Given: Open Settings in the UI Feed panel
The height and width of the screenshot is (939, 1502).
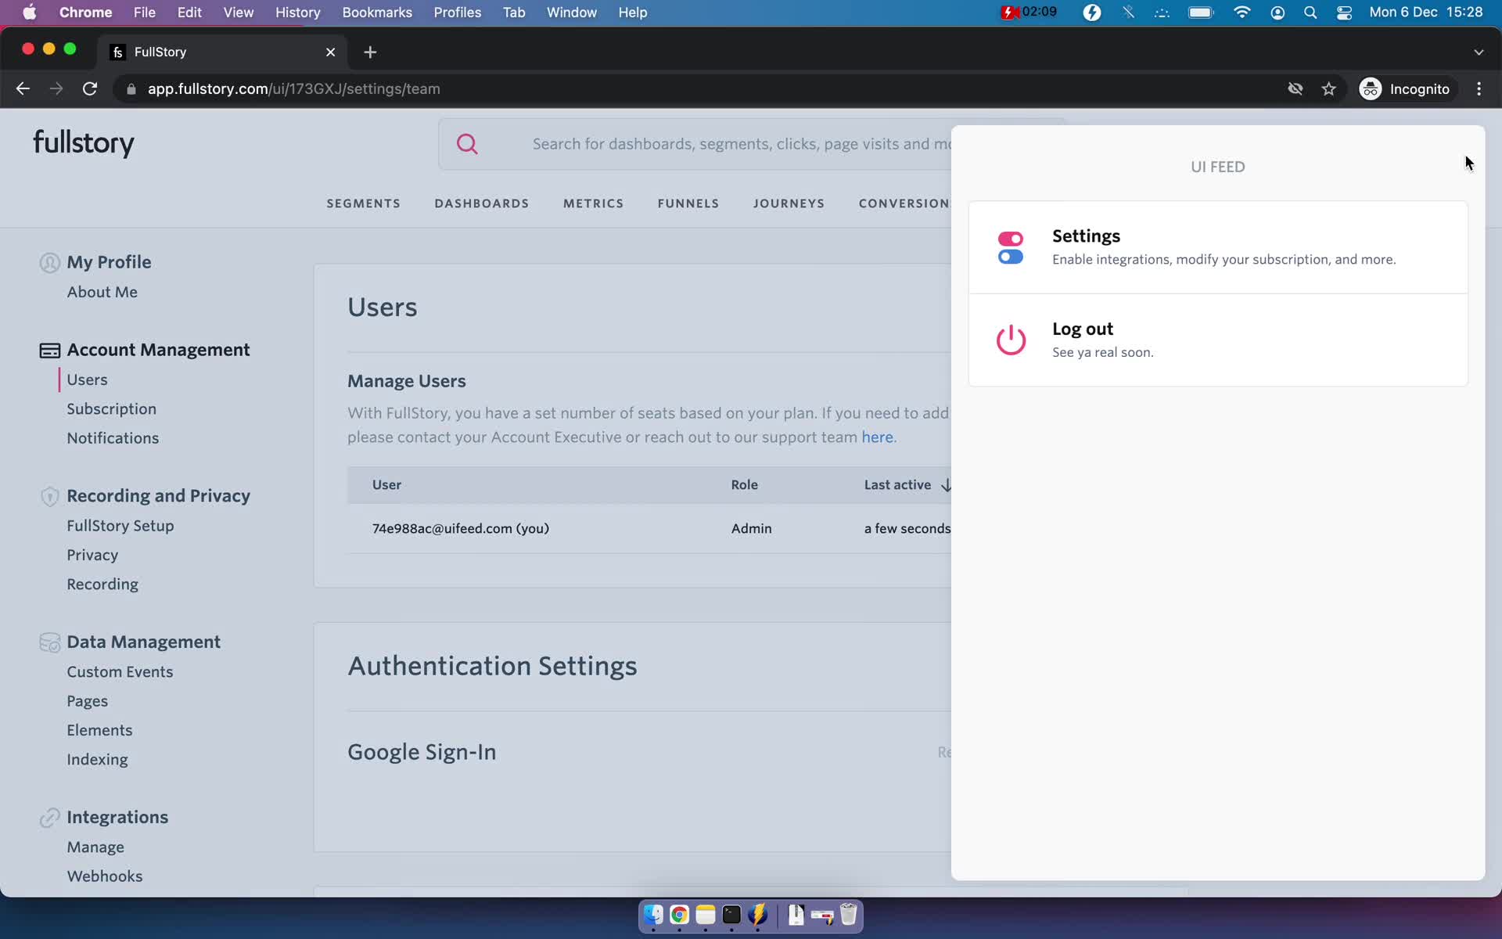Looking at the screenshot, I should point(1218,247).
